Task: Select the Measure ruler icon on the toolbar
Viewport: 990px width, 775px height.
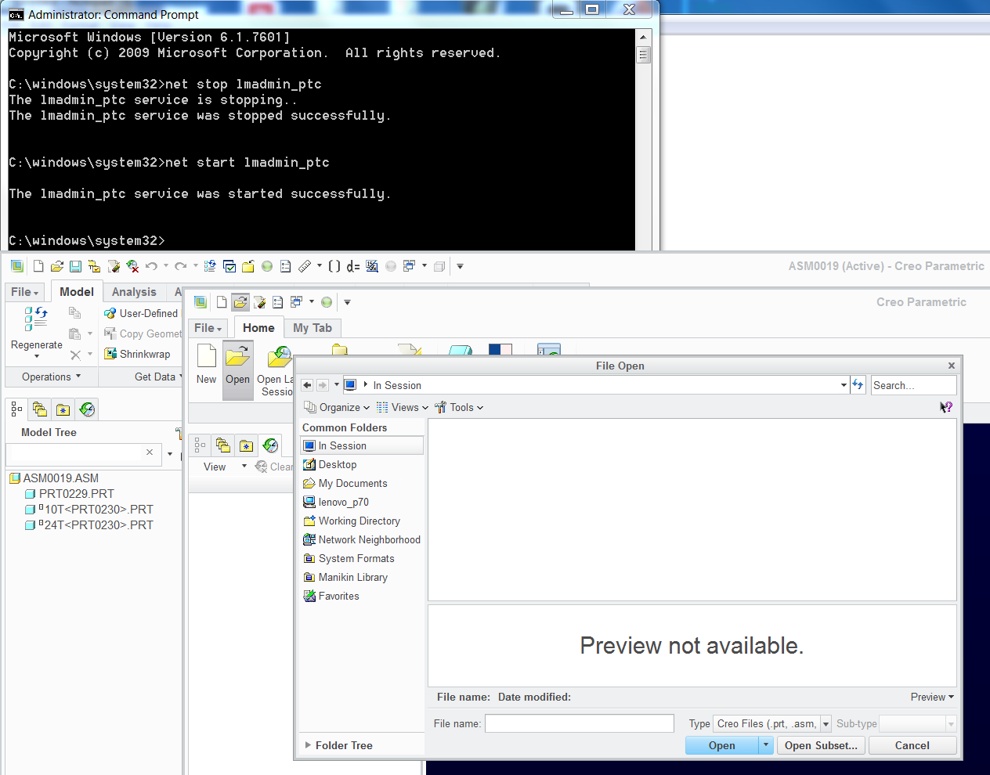Action: pyautogui.click(x=305, y=266)
